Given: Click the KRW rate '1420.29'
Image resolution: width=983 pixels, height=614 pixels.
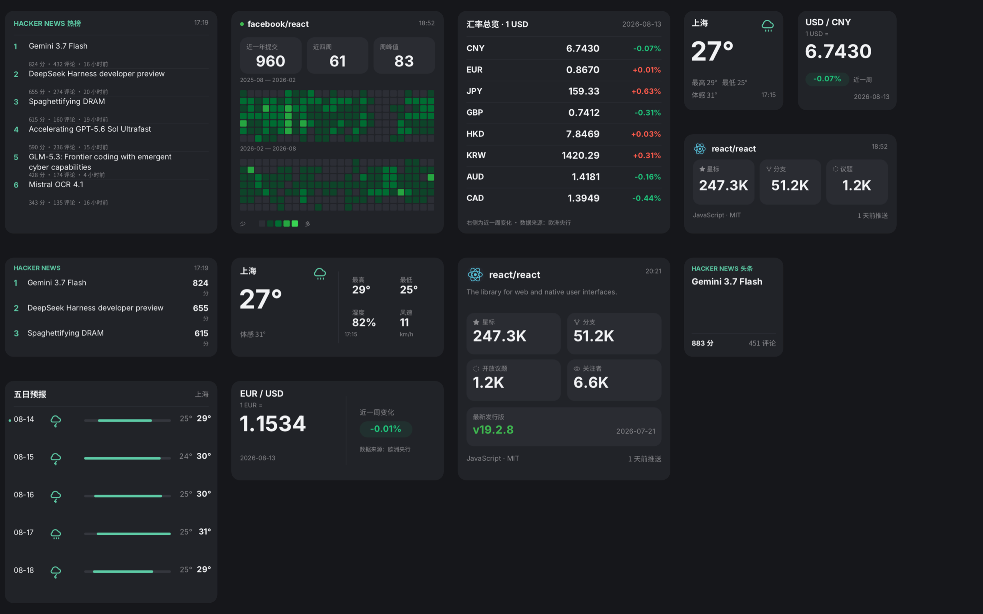Looking at the screenshot, I should coord(581,156).
